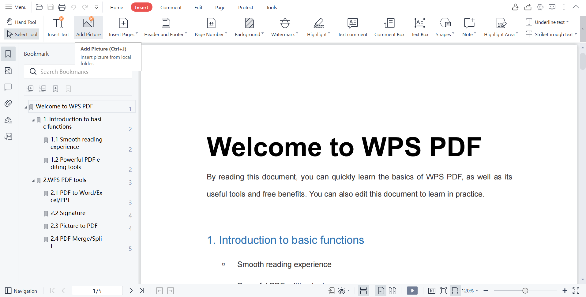Click Add Picture to insert an image
Image resolution: width=586 pixels, height=297 pixels.
88,27
